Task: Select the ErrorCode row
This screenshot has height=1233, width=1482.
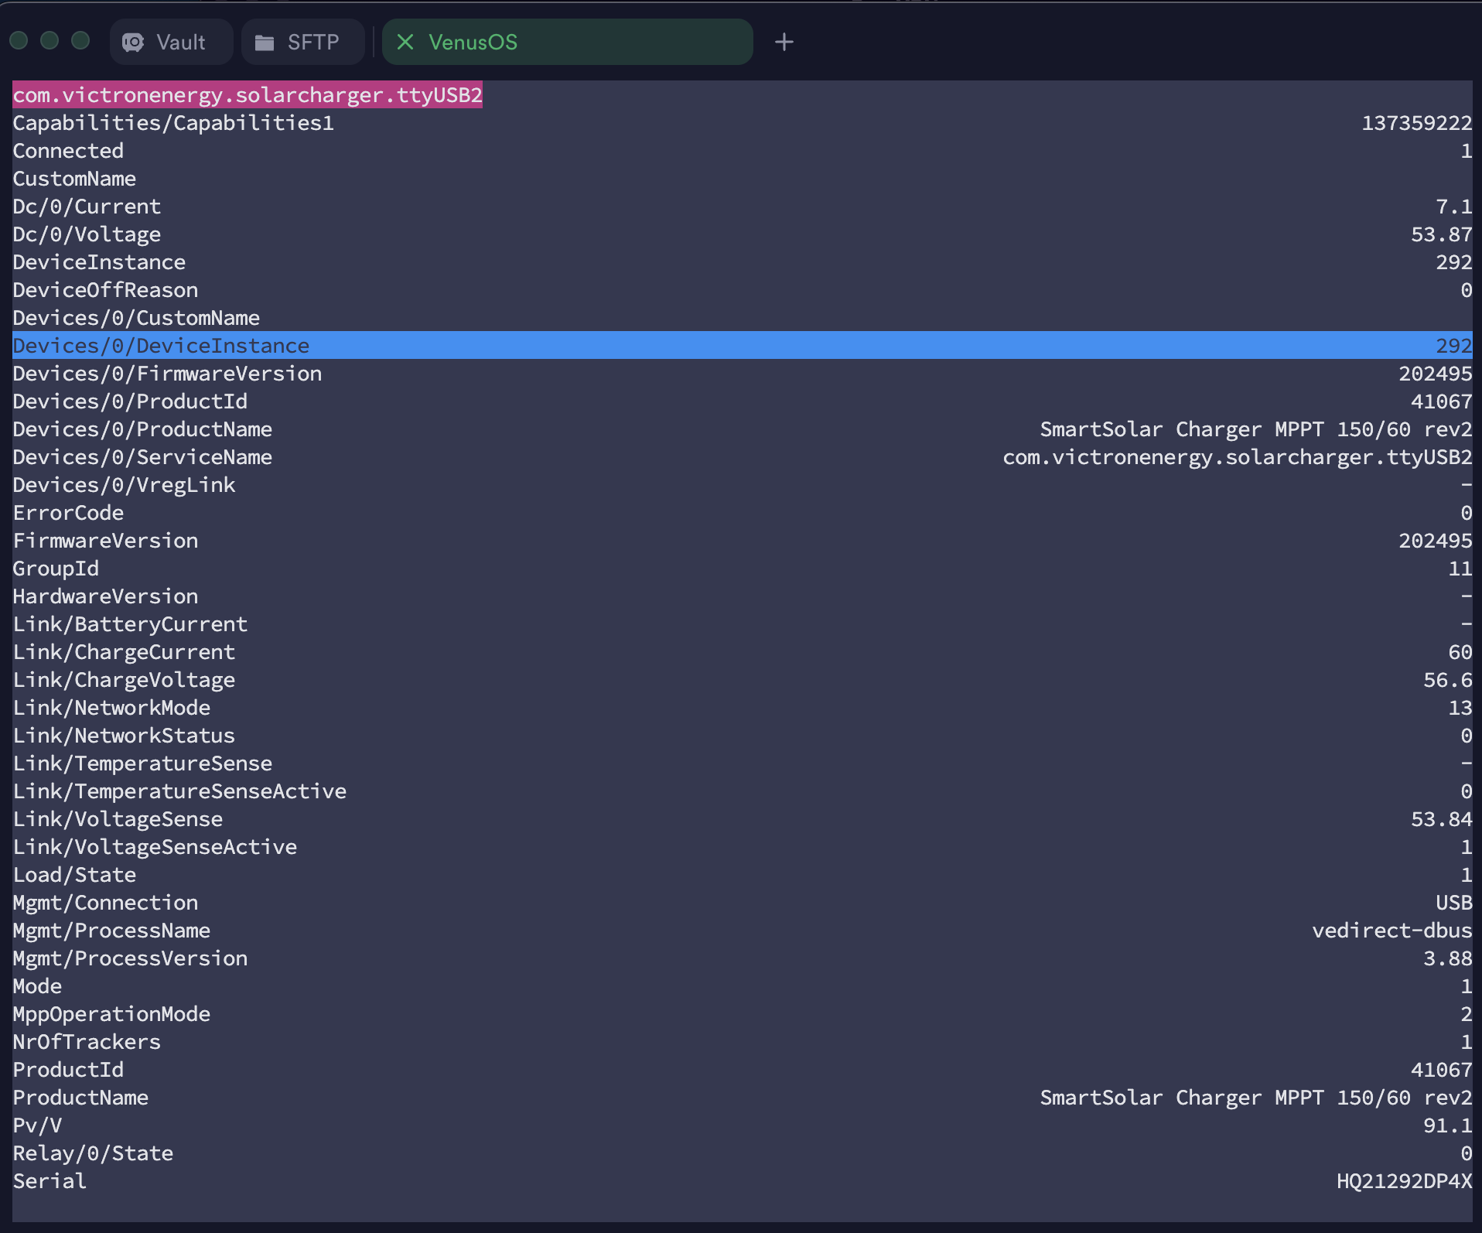Action: (x=68, y=513)
